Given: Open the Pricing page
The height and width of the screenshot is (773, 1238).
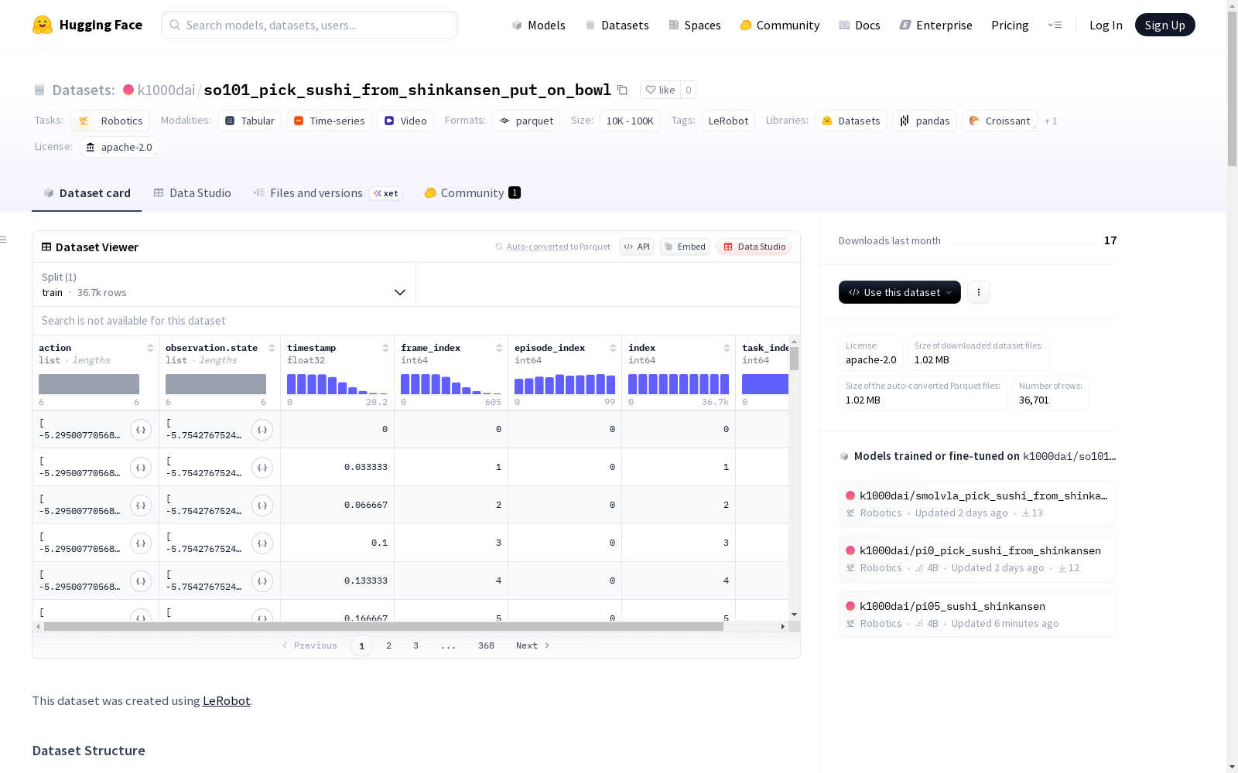Looking at the screenshot, I should [1010, 25].
